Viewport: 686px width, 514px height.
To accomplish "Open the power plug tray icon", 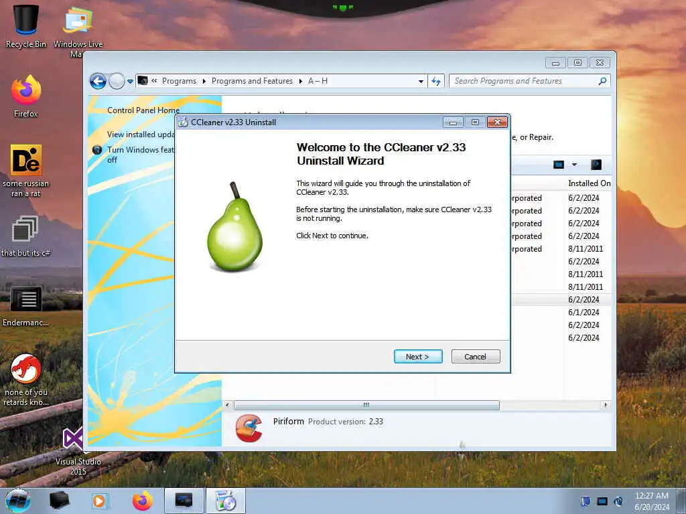I will point(618,501).
